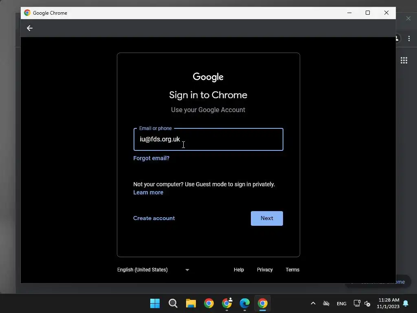The width and height of the screenshot is (417, 313).
Task: Open the Google apps grid in background window
Action: point(404,60)
